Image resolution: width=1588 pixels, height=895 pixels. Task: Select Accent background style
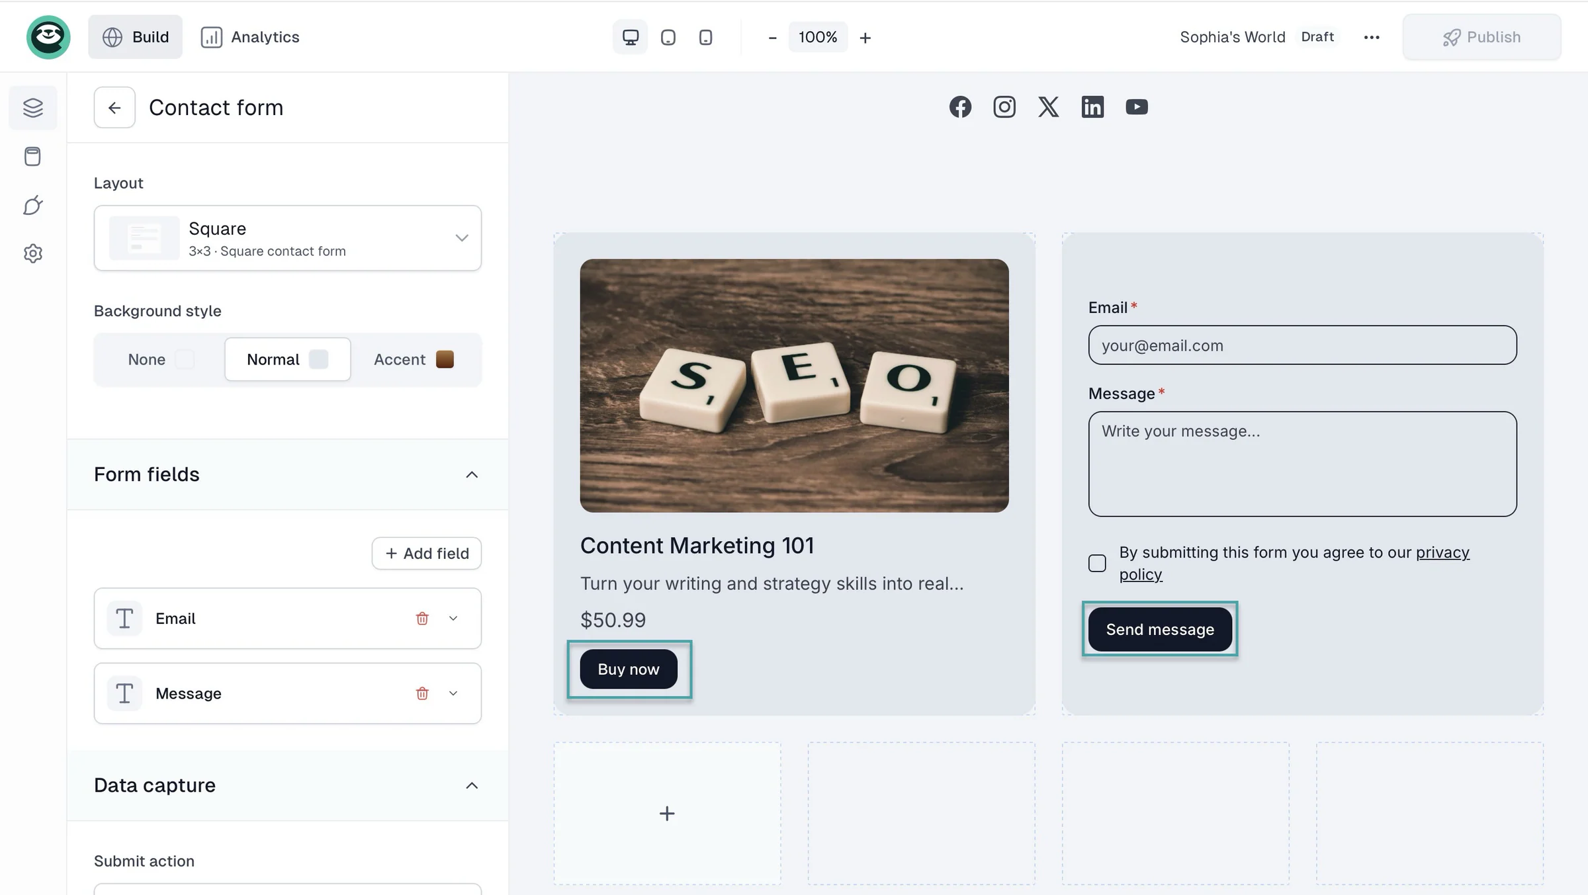pyautogui.click(x=414, y=359)
